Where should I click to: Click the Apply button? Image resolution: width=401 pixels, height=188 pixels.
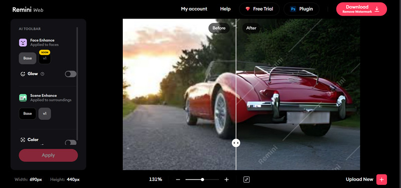tap(48, 155)
